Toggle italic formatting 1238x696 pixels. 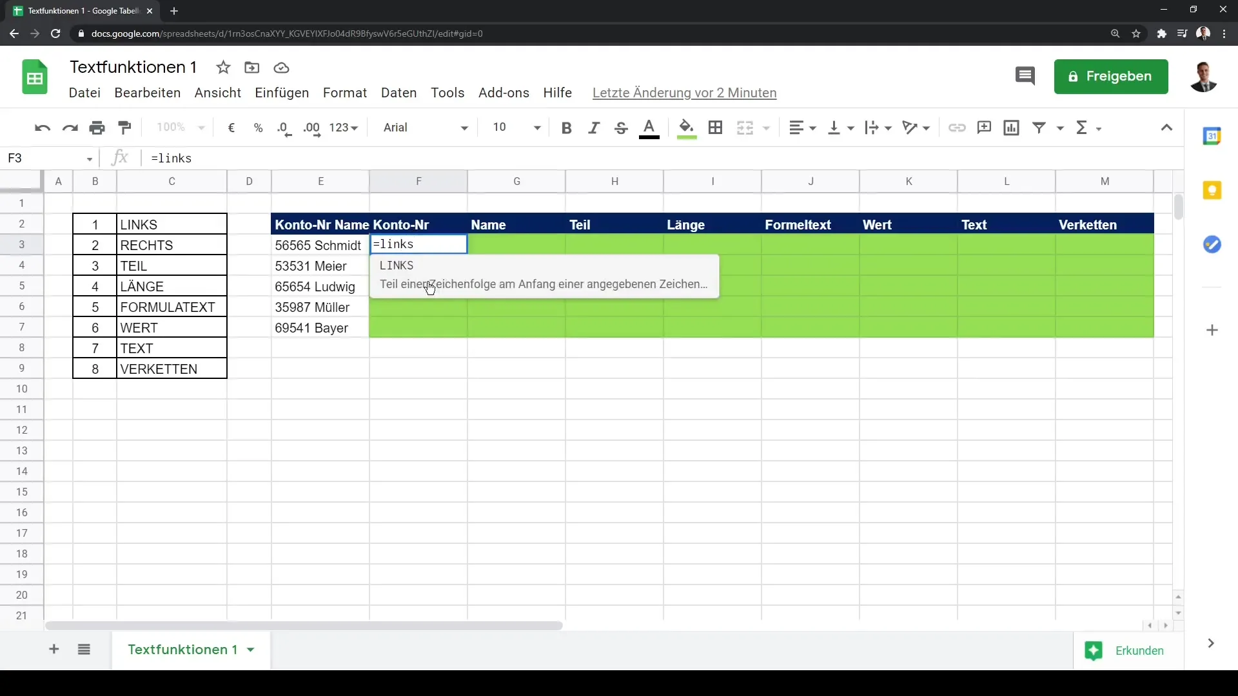[594, 128]
